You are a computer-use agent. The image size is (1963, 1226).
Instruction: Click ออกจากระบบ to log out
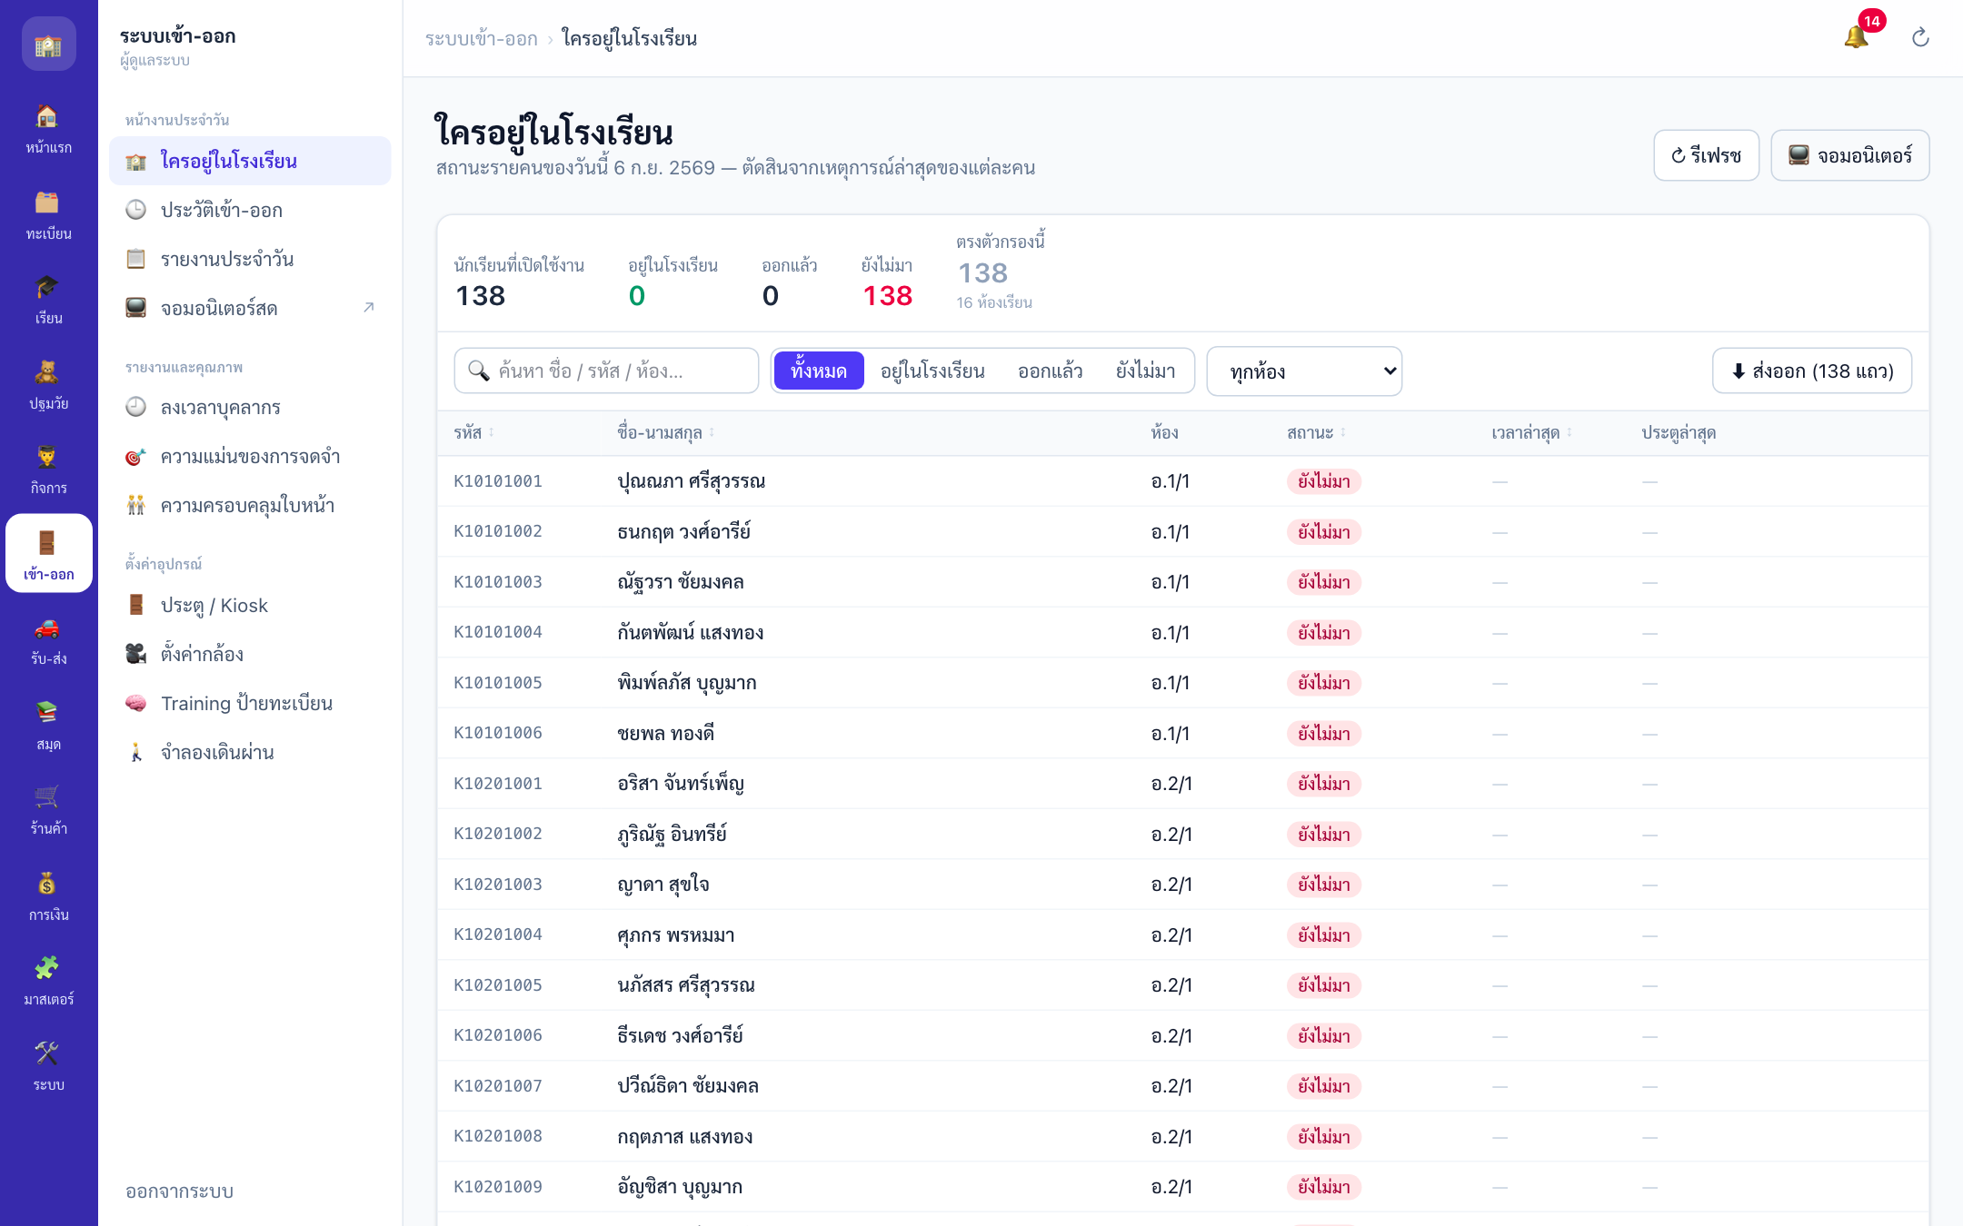point(179,1191)
